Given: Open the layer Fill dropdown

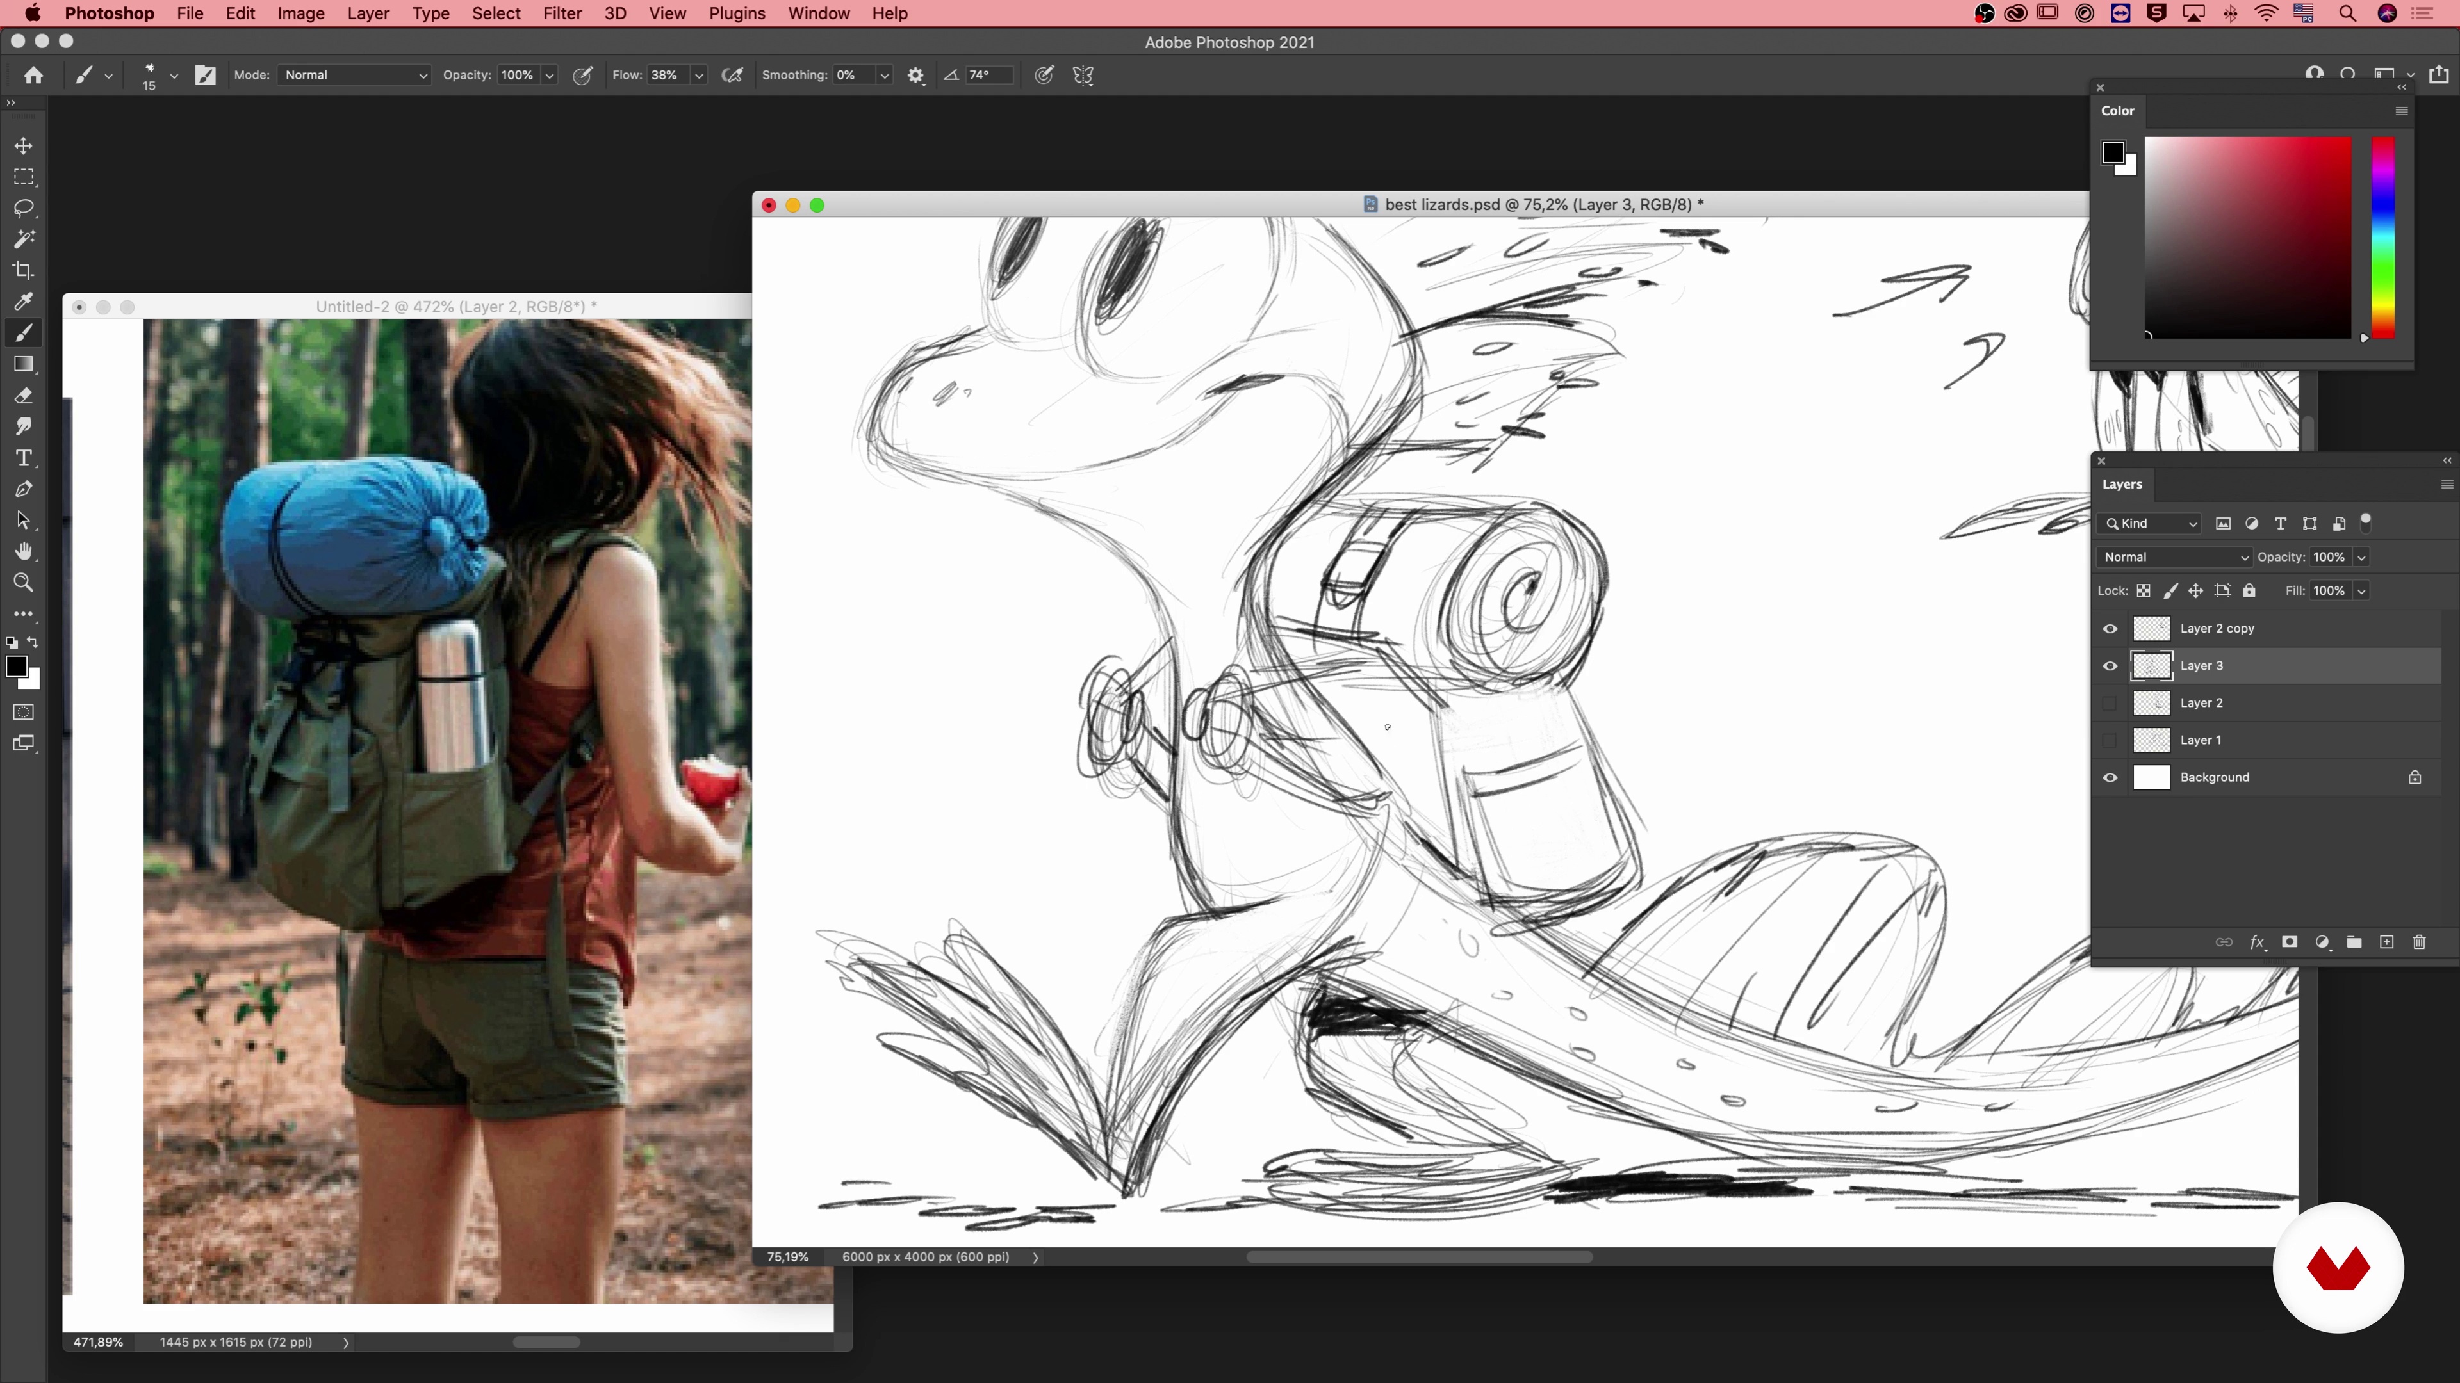Looking at the screenshot, I should pyautogui.click(x=2361, y=591).
